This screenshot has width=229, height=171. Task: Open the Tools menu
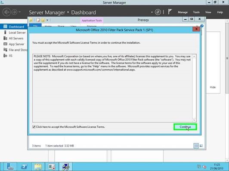[x=196, y=12]
